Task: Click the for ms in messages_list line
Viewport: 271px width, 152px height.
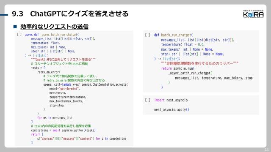Action: tap(55, 118)
